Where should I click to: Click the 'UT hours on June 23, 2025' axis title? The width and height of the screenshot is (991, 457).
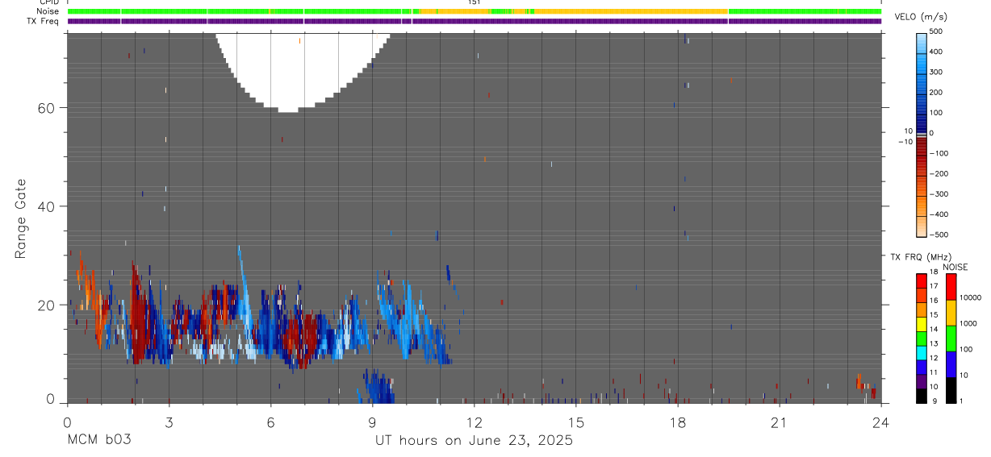tap(474, 441)
